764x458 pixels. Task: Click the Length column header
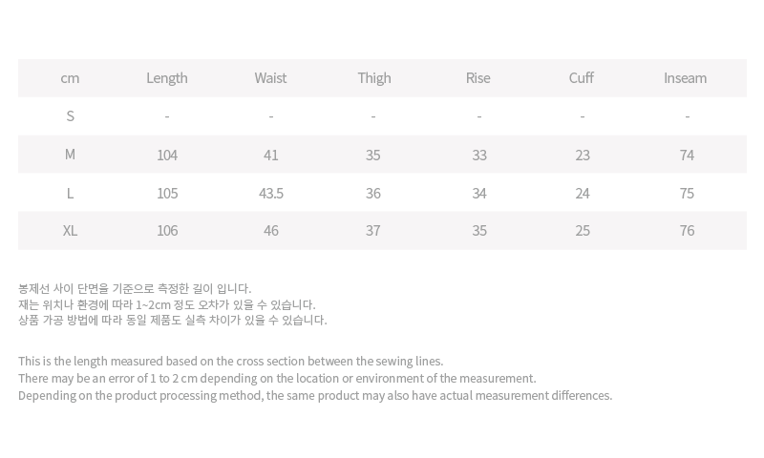tap(166, 78)
